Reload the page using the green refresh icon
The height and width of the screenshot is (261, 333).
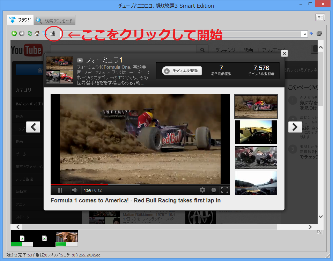[30, 33]
